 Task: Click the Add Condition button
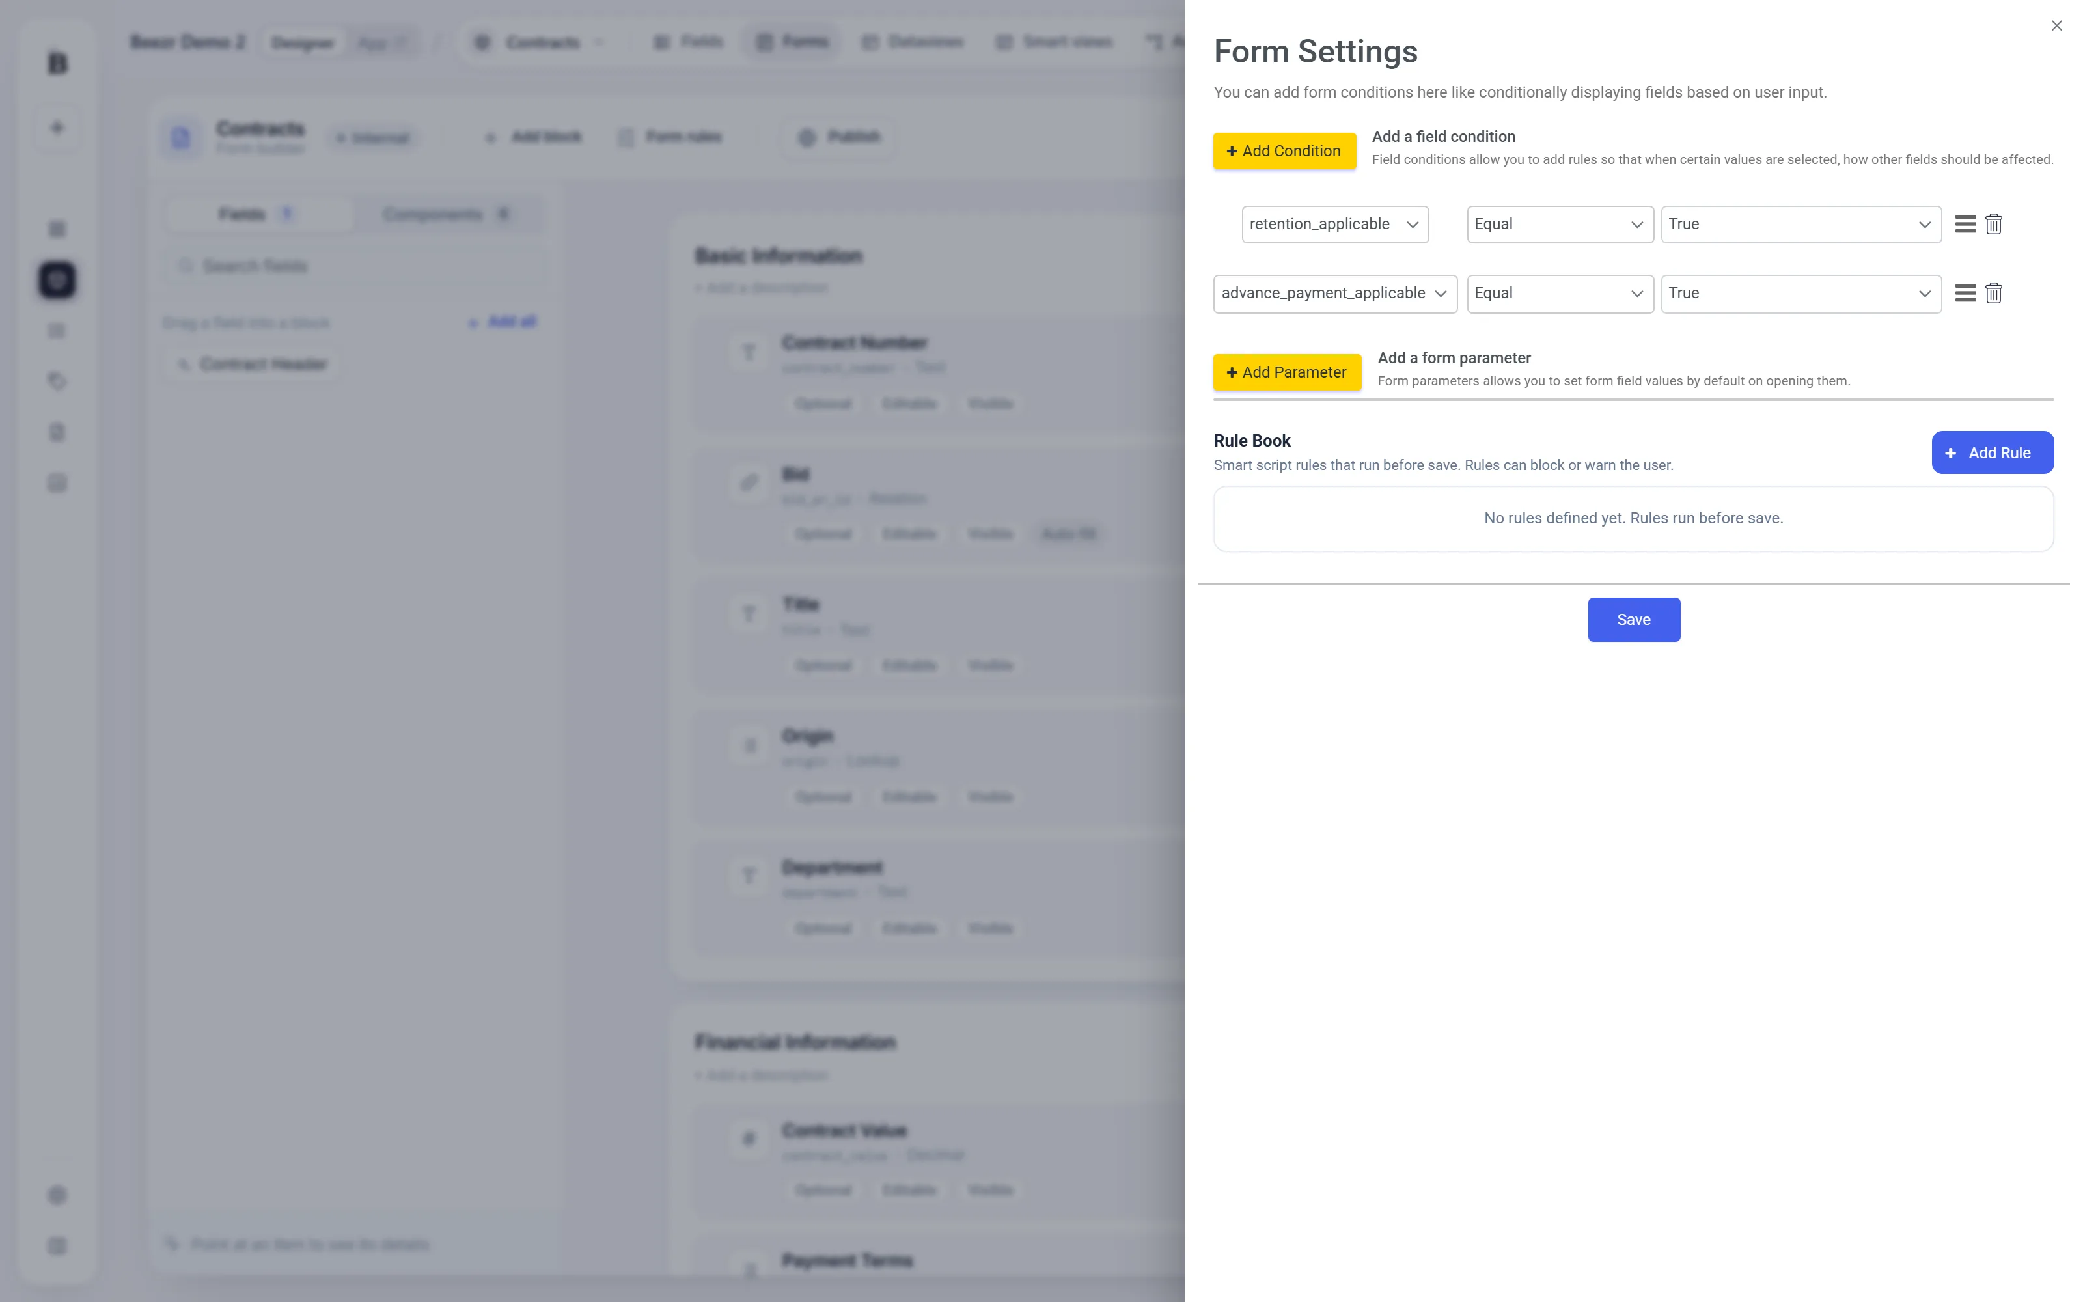coord(1284,150)
